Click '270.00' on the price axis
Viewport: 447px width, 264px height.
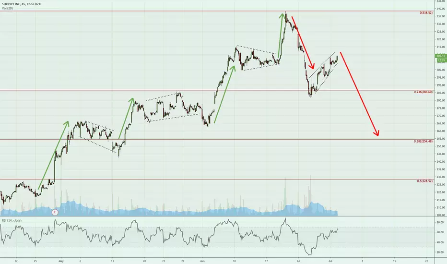(441, 116)
